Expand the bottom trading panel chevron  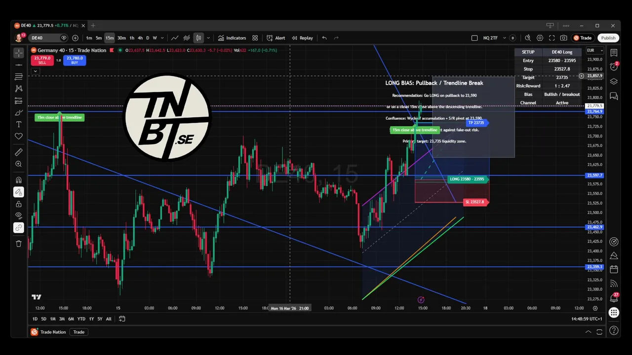tap(588, 332)
